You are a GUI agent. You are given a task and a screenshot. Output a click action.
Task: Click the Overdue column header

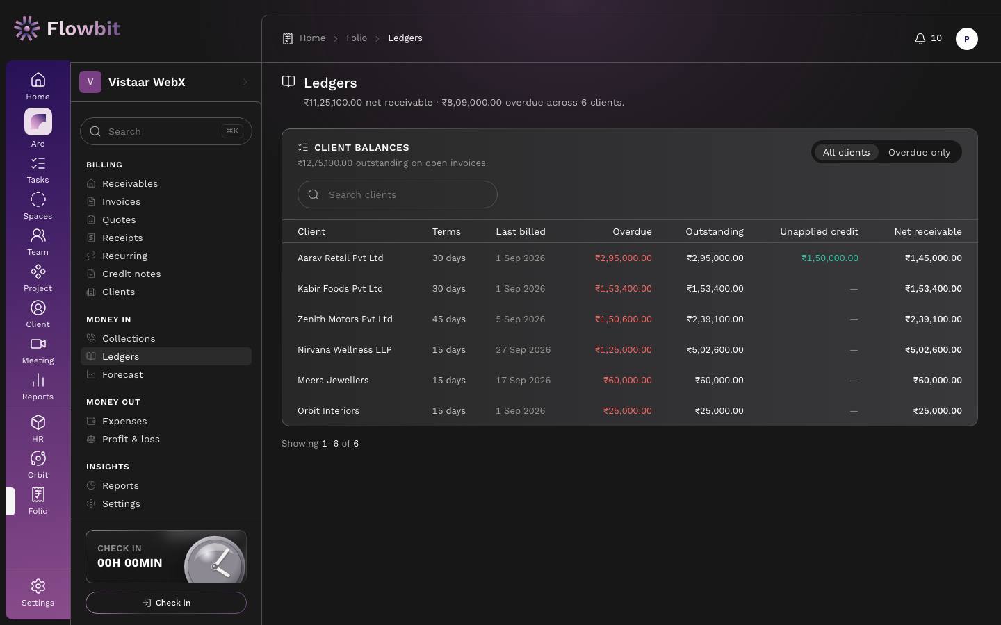[x=632, y=232]
